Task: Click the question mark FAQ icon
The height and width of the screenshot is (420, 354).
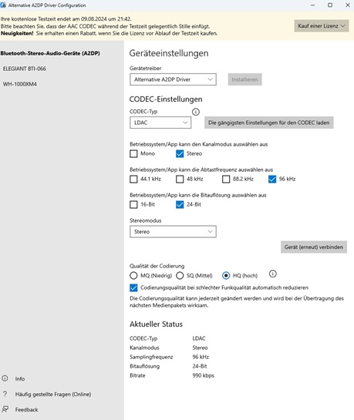Action: [x=5, y=394]
